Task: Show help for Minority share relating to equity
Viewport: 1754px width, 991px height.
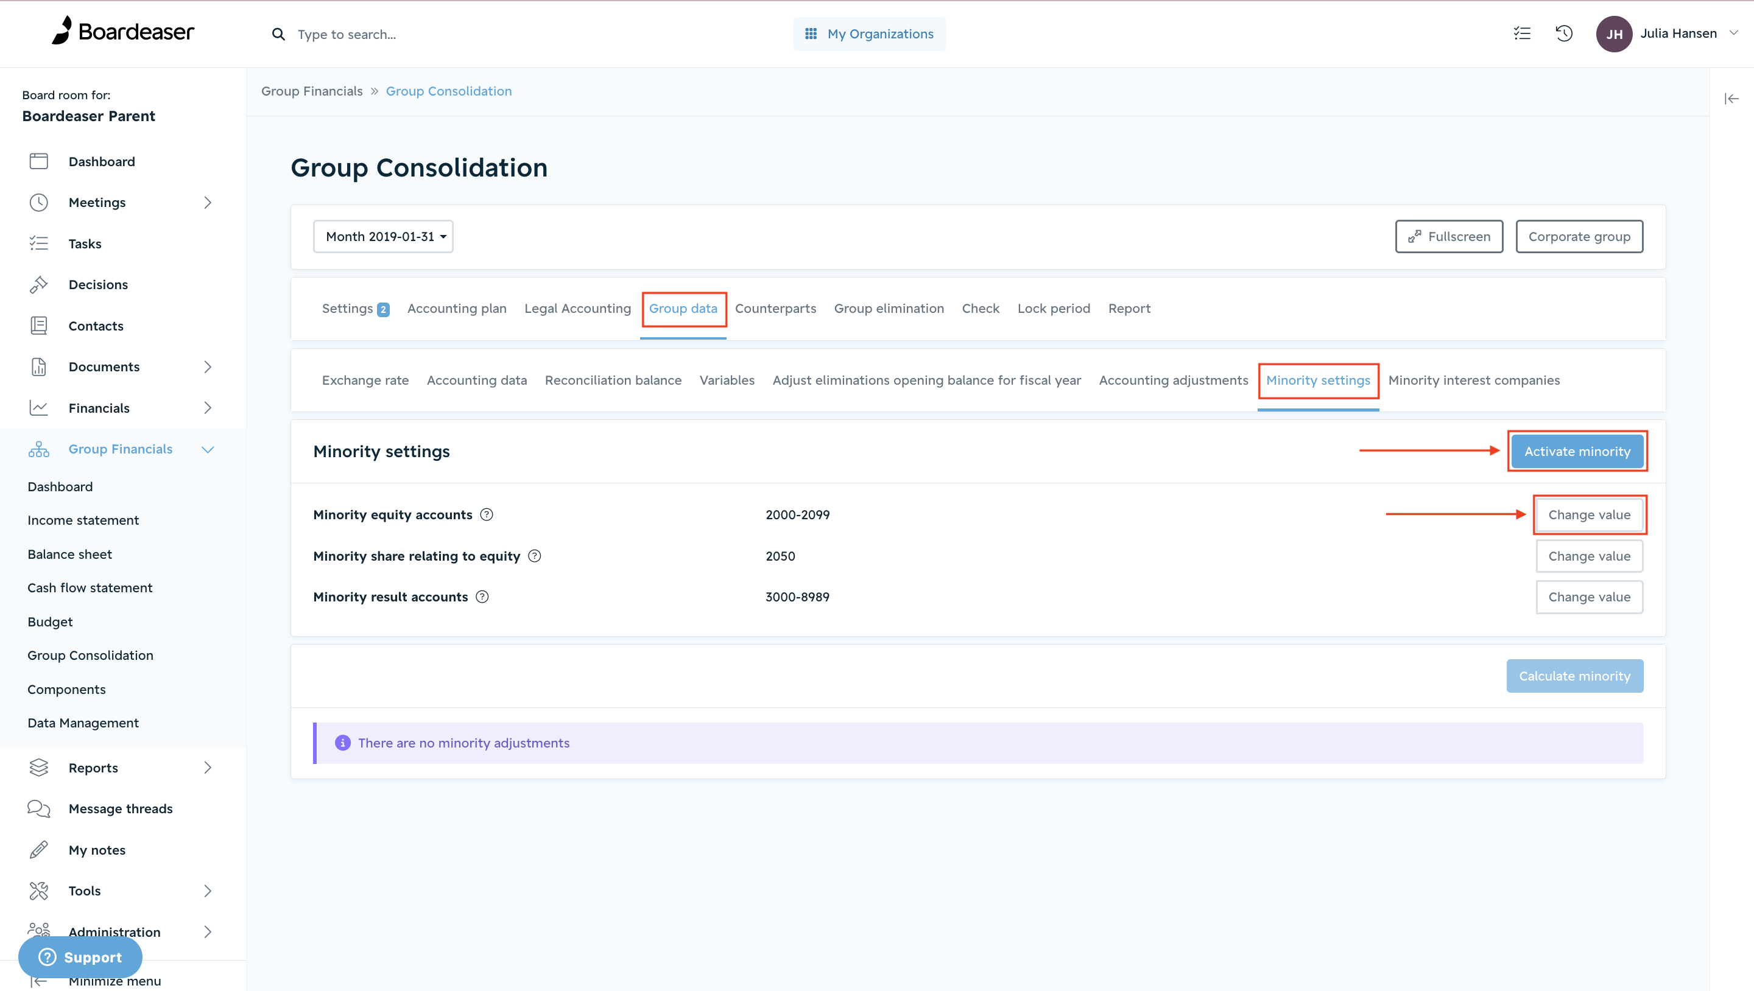Action: point(535,556)
